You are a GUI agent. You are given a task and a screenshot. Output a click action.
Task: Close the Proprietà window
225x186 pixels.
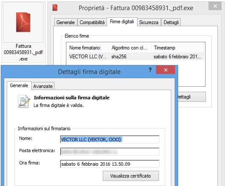(215, 6)
